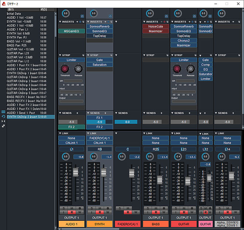Click the R25 pan field on BASS channel
Viewport: 244px width, 230px height.
[156, 149]
